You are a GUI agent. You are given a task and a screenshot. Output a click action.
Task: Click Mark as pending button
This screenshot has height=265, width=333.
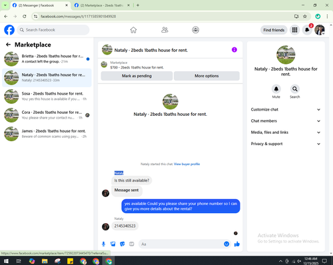point(137,76)
